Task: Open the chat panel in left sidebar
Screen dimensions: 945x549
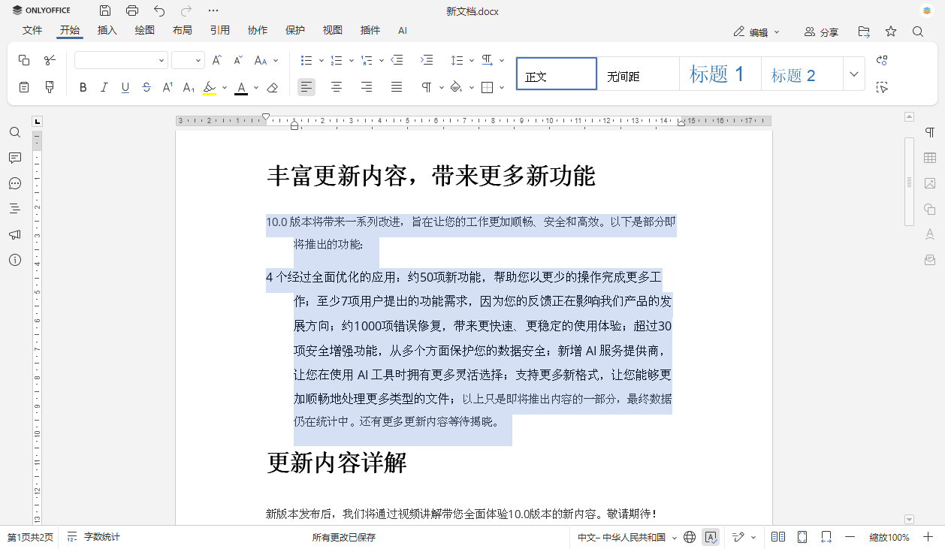Action: click(x=14, y=183)
